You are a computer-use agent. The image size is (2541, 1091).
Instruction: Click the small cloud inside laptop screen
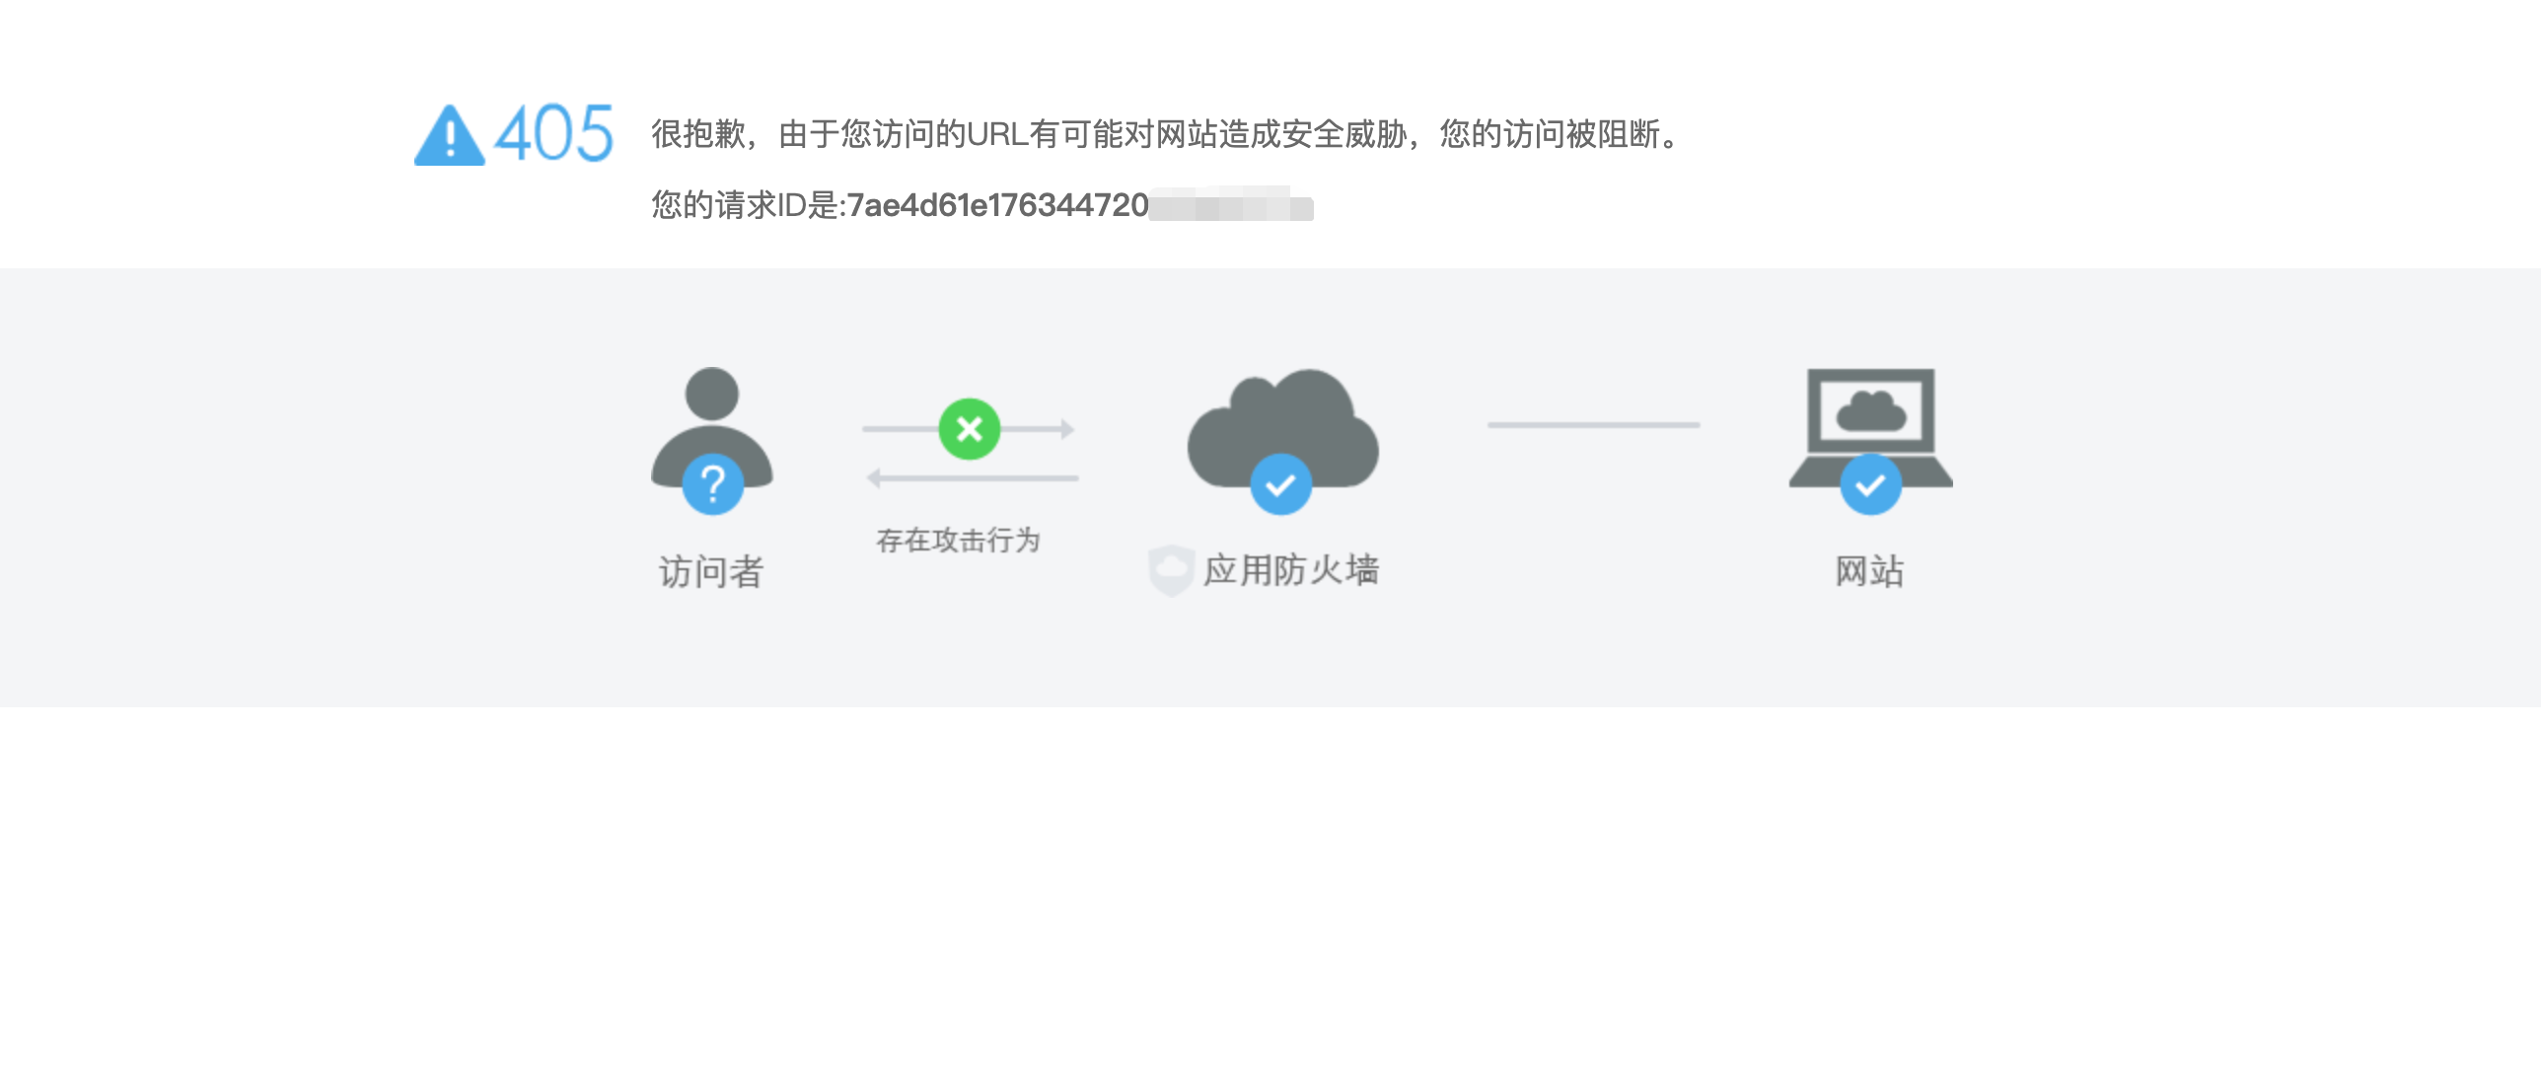point(1870,410)
